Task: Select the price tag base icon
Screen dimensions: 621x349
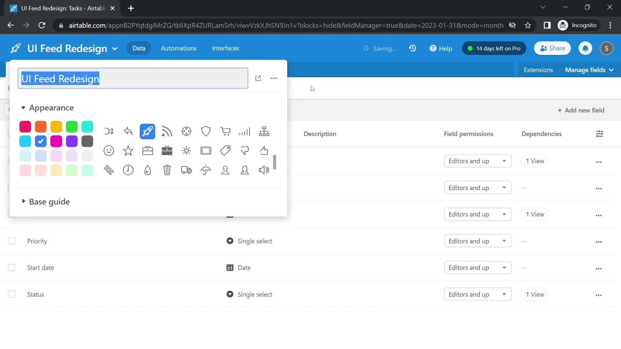Action: coord(225,151)
